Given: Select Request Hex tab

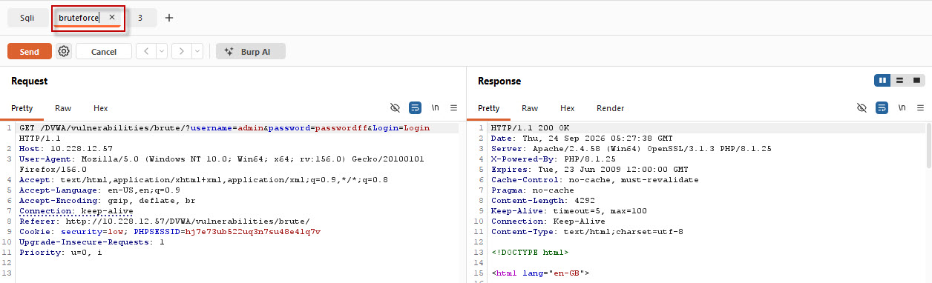Looking at the screenshot, I should pyautogui.click(x=101, y=108).
